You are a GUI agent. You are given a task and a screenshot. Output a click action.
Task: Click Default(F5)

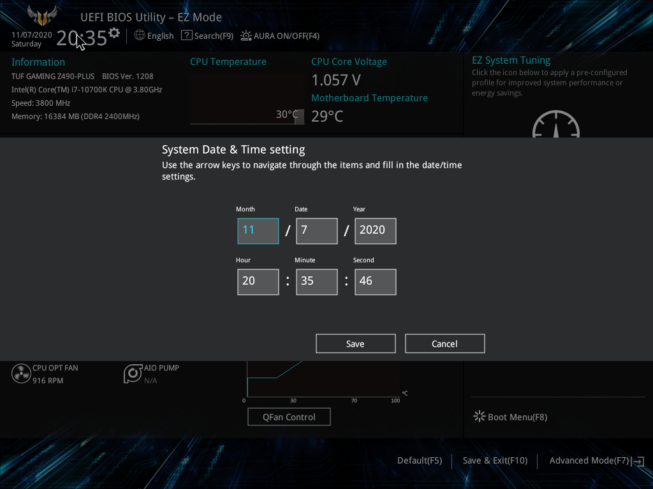420,460
